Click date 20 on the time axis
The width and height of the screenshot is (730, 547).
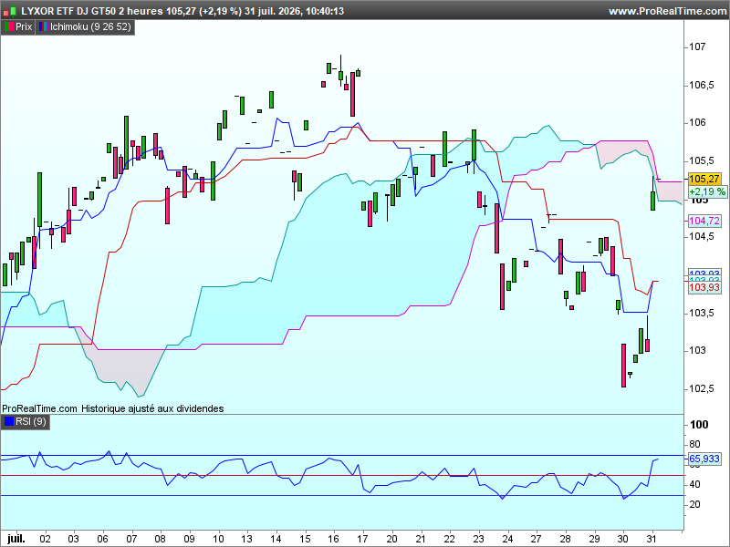tap(391, 539)
